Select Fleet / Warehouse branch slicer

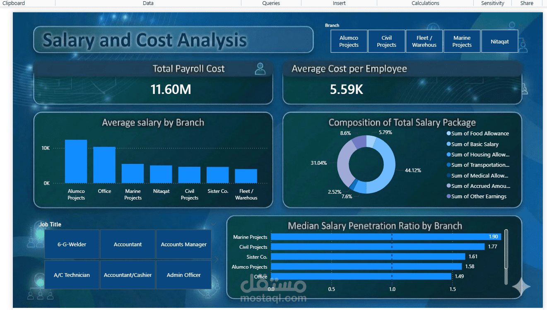(x=424, y=41)
